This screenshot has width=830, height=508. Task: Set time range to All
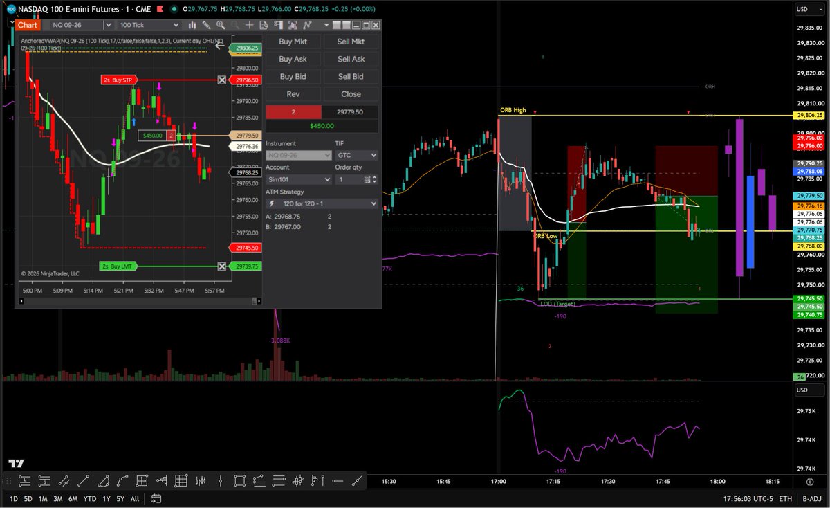pyautogui.click(x=135, y=499)
